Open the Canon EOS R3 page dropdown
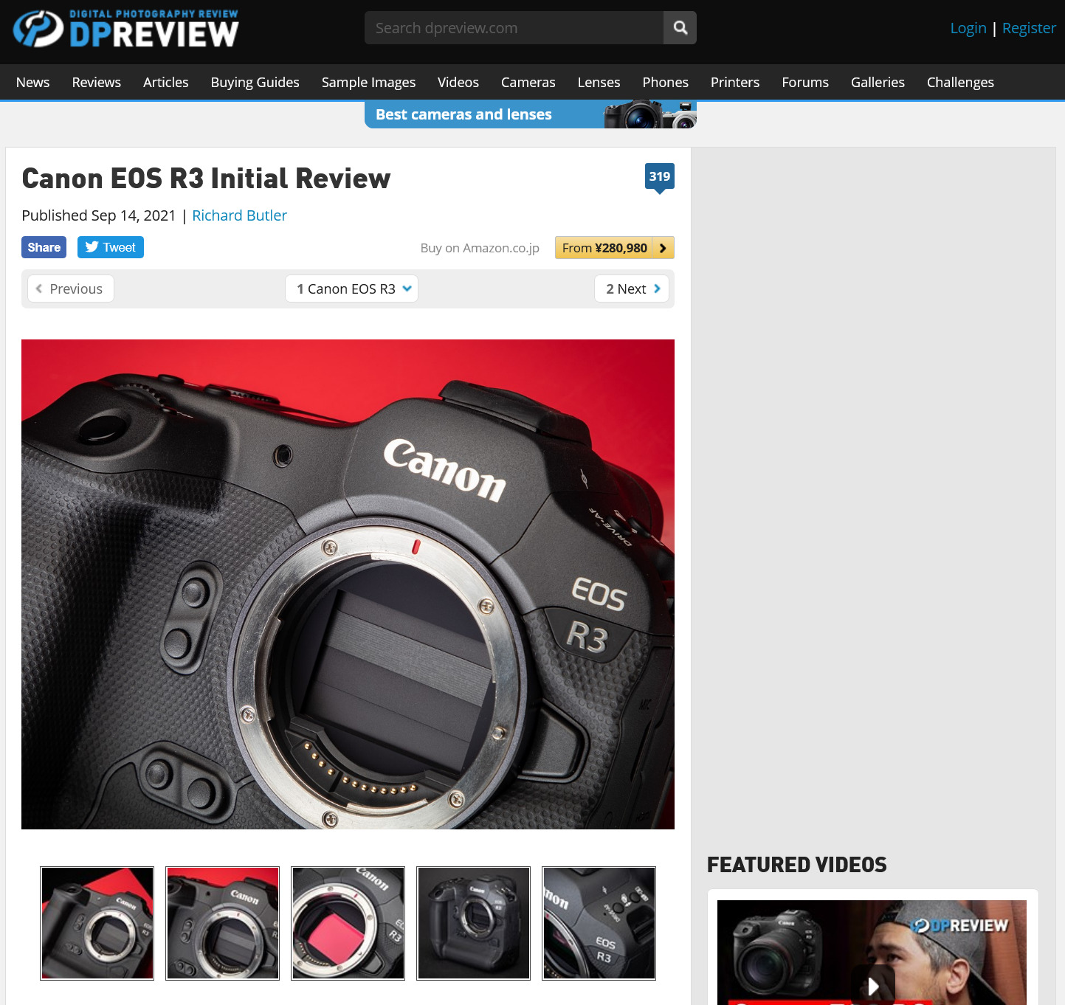Viewport: 1065px width, 1005px height. (x=351, y=289)
